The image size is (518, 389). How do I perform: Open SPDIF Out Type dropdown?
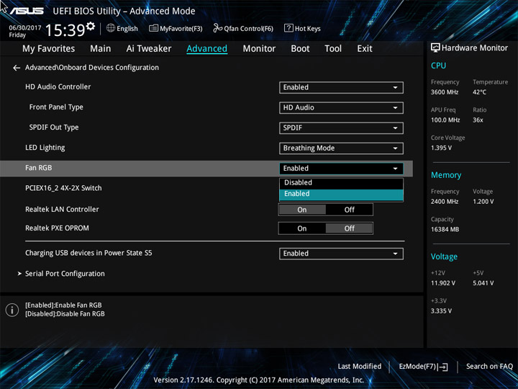click(341, 128)
